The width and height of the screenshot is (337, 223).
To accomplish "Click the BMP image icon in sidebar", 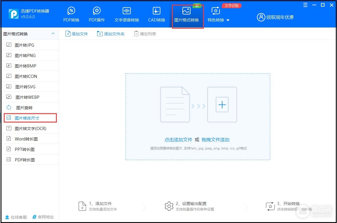I will pos(9,65).
